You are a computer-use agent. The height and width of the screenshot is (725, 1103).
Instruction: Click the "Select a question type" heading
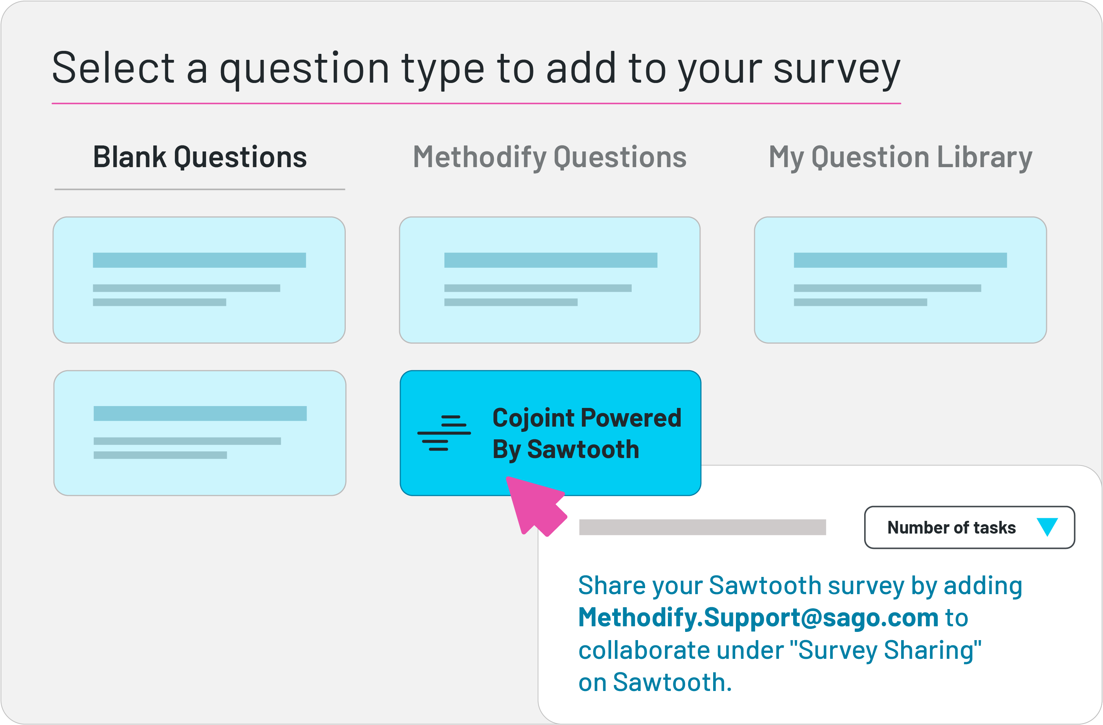(x=476, y=68)
